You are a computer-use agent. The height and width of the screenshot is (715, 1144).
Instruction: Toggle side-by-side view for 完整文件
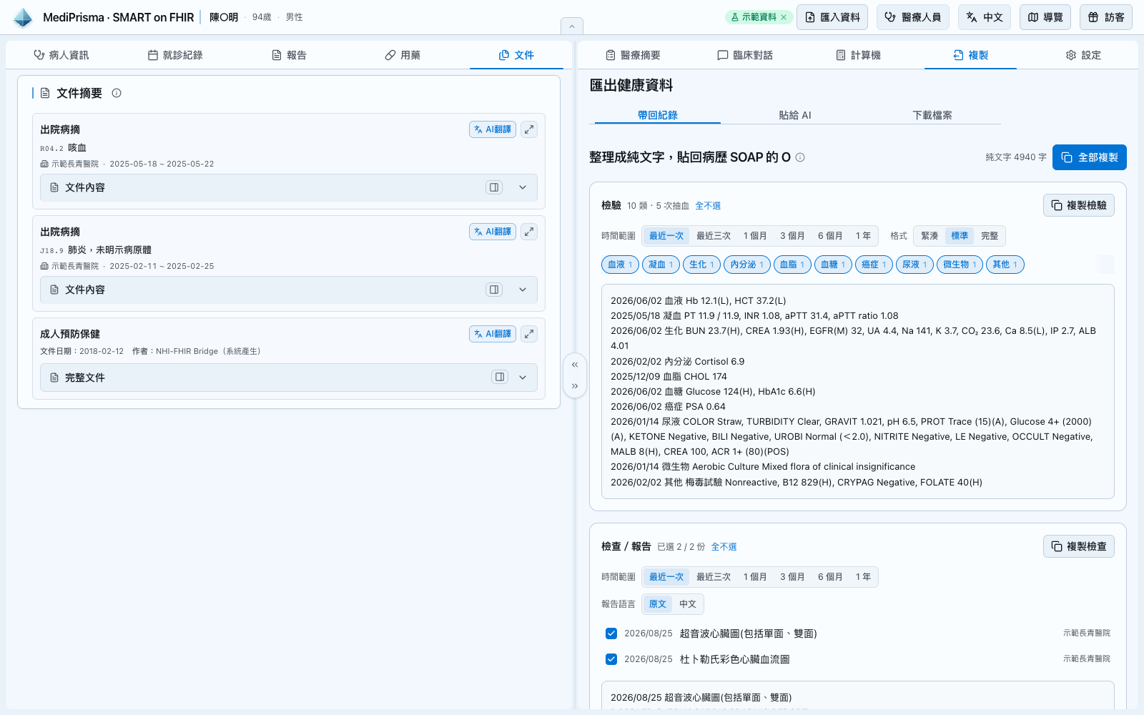(x=500, y=377)
